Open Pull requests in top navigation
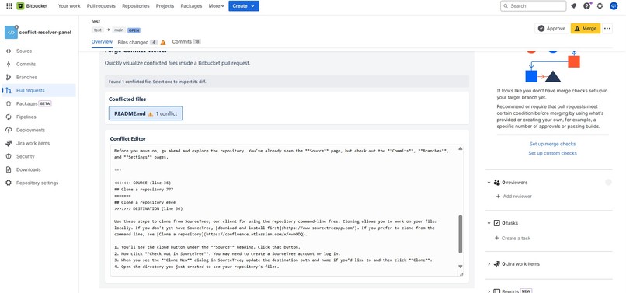Viewport: 626px width, 293px height. (101, 6)
